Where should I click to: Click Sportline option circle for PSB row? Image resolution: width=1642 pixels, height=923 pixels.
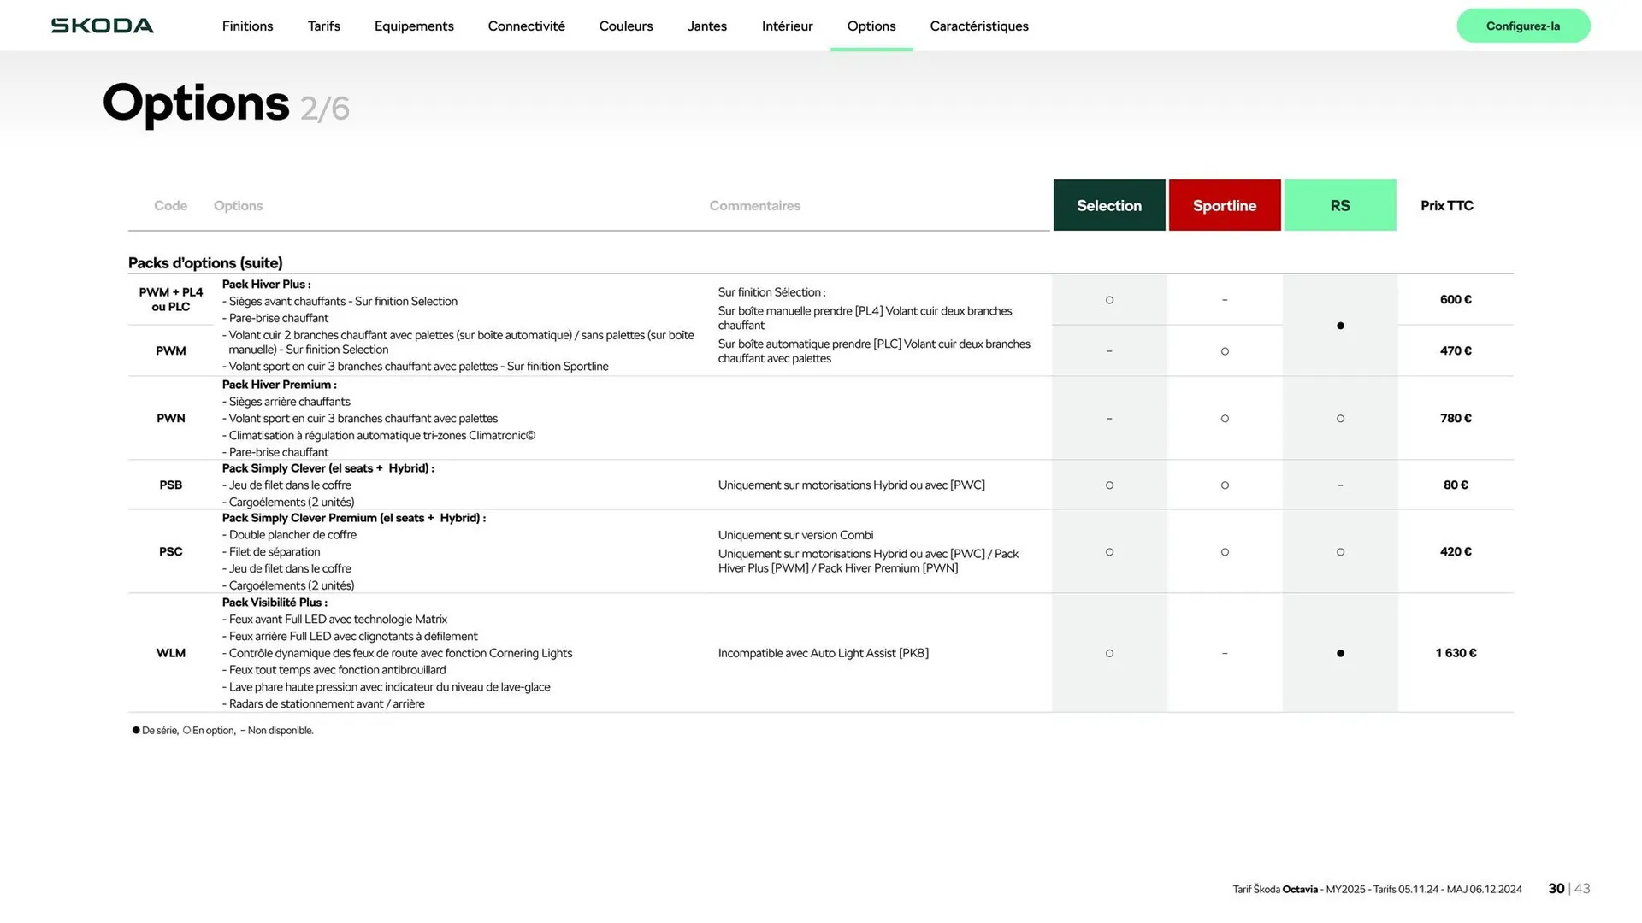1225,485
